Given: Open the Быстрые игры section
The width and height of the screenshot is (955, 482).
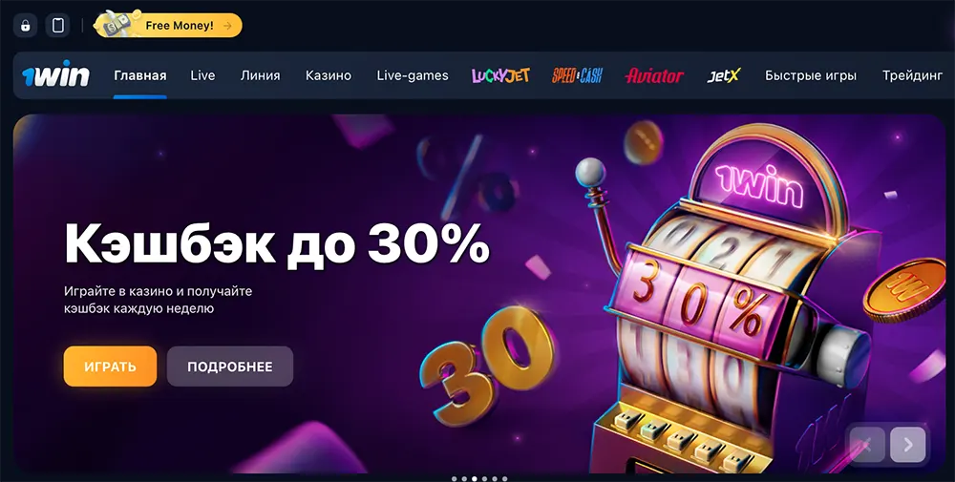Looking at the screenshot, I should coord(811,75).
